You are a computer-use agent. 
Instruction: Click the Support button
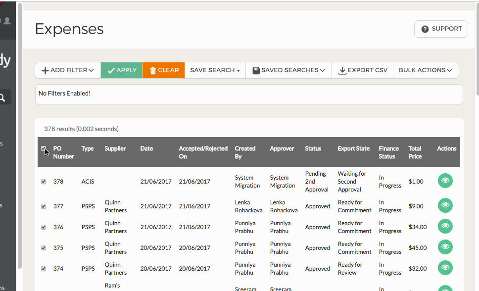pyautogui.click(x=441, y=29)
